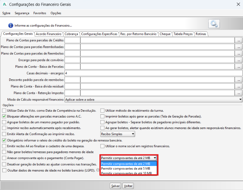Open the Sobre menu
Screen dimensions: 243x190
6,13
